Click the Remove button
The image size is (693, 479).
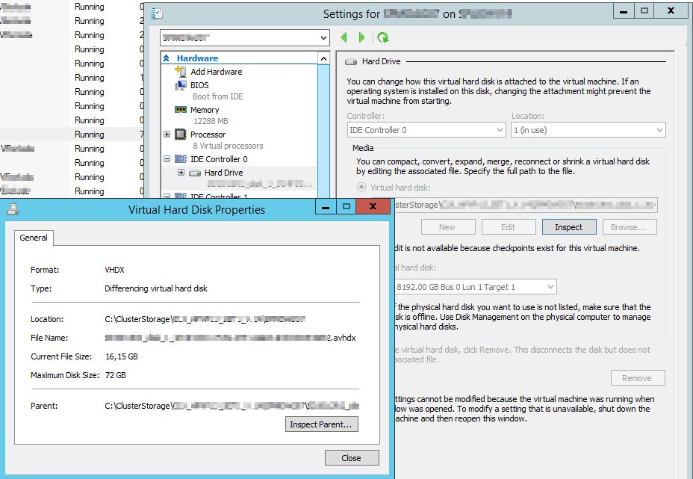638,378
